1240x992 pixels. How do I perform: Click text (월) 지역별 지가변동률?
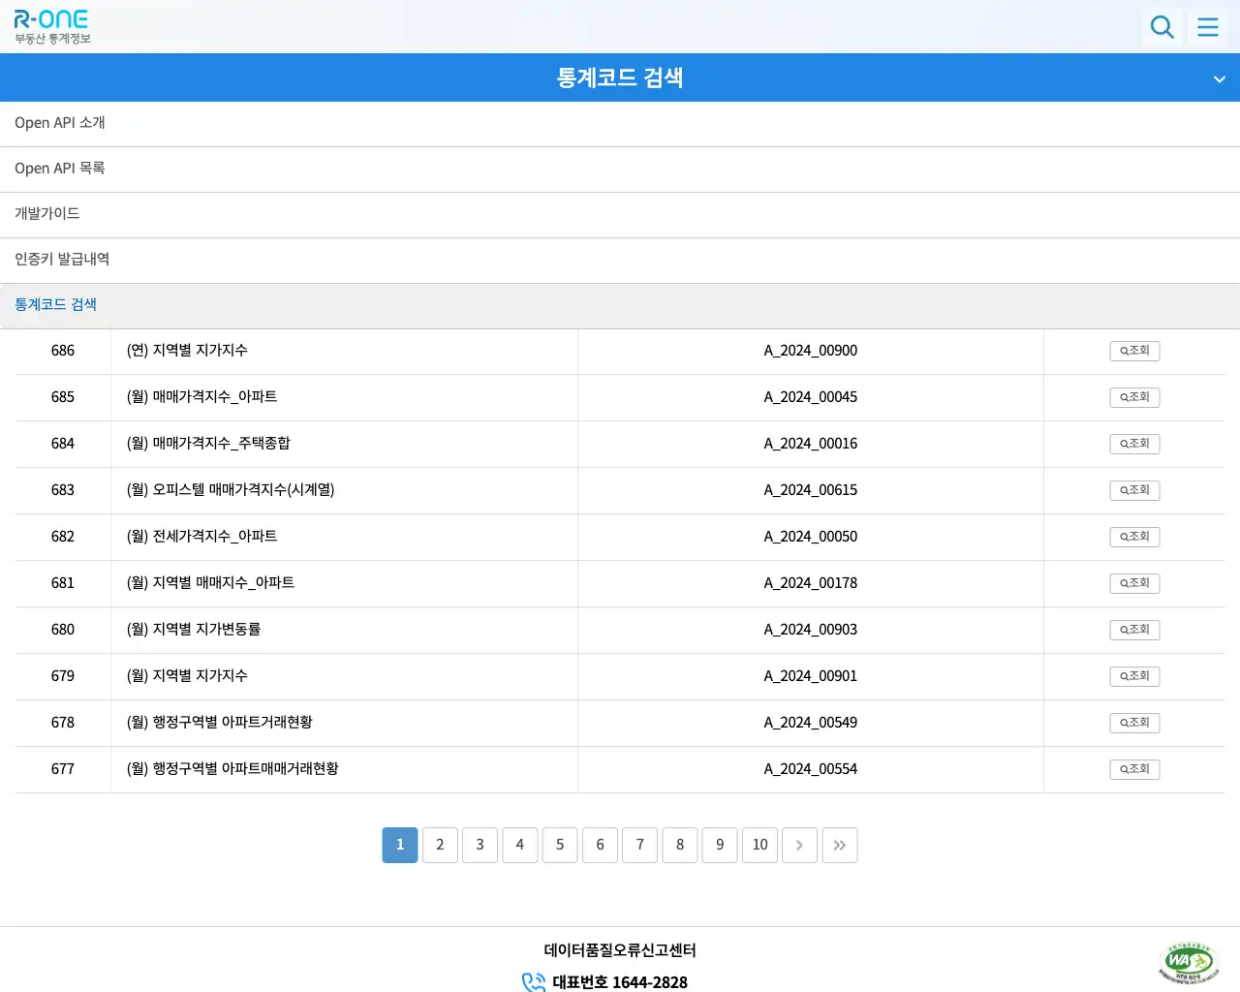[194, 630]
